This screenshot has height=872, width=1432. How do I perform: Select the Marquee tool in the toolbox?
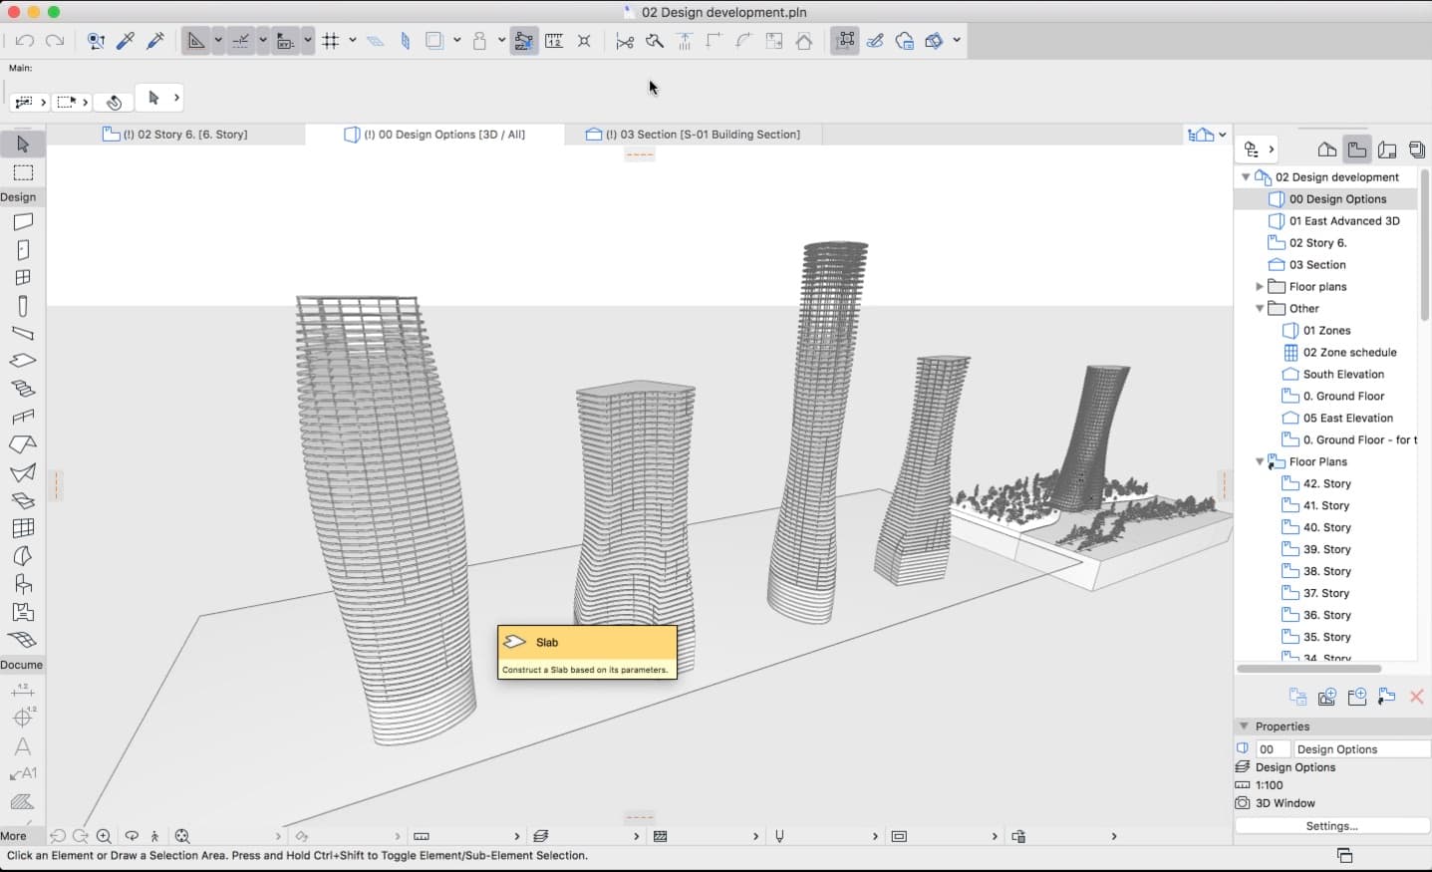click(23, 172)
